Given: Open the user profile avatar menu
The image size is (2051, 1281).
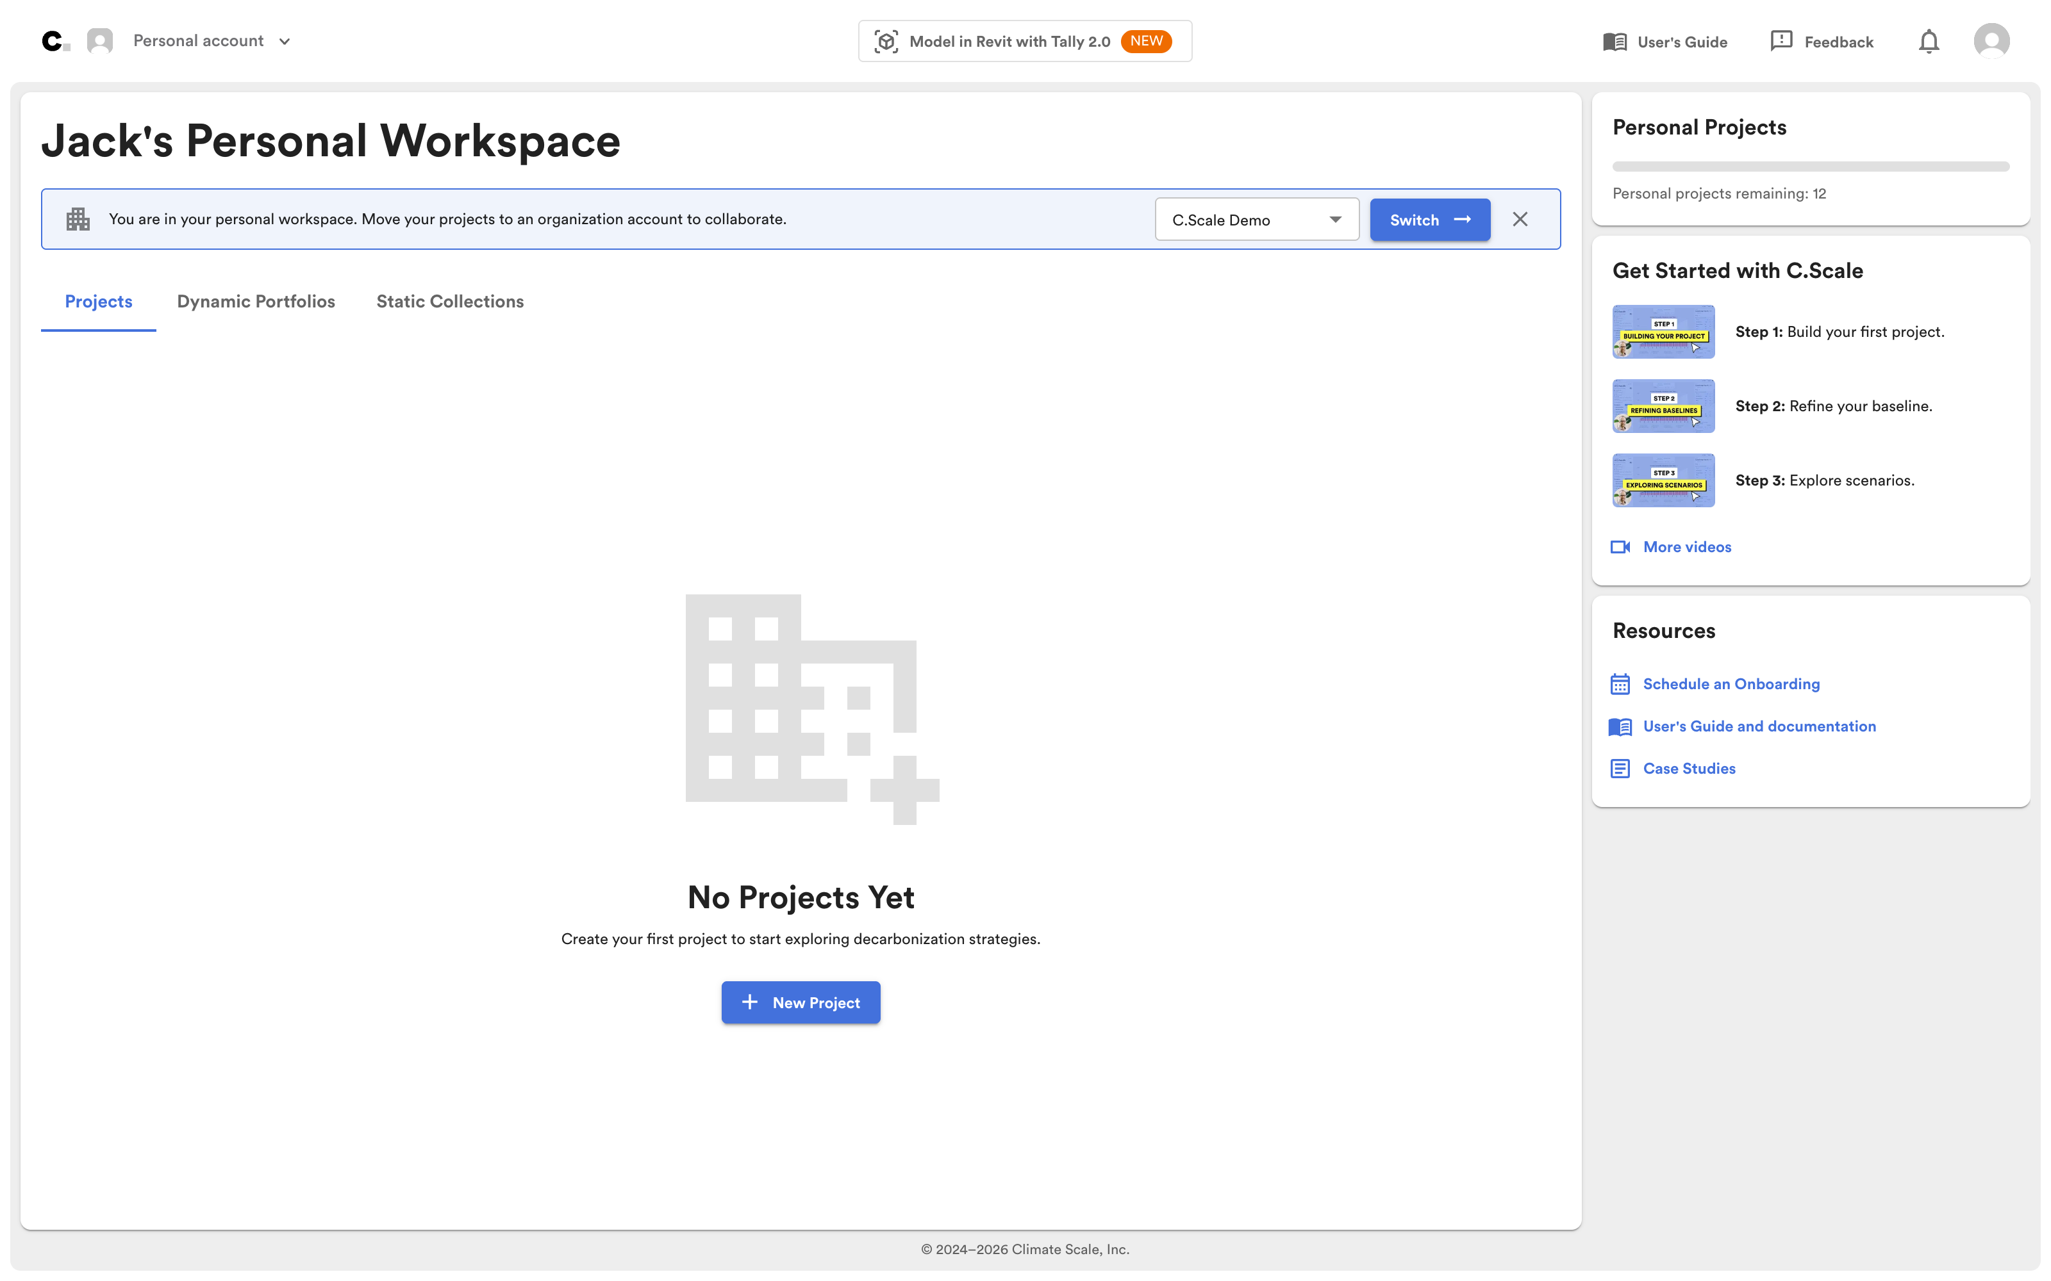Looking at the screenshot, I should [1991, 40].
